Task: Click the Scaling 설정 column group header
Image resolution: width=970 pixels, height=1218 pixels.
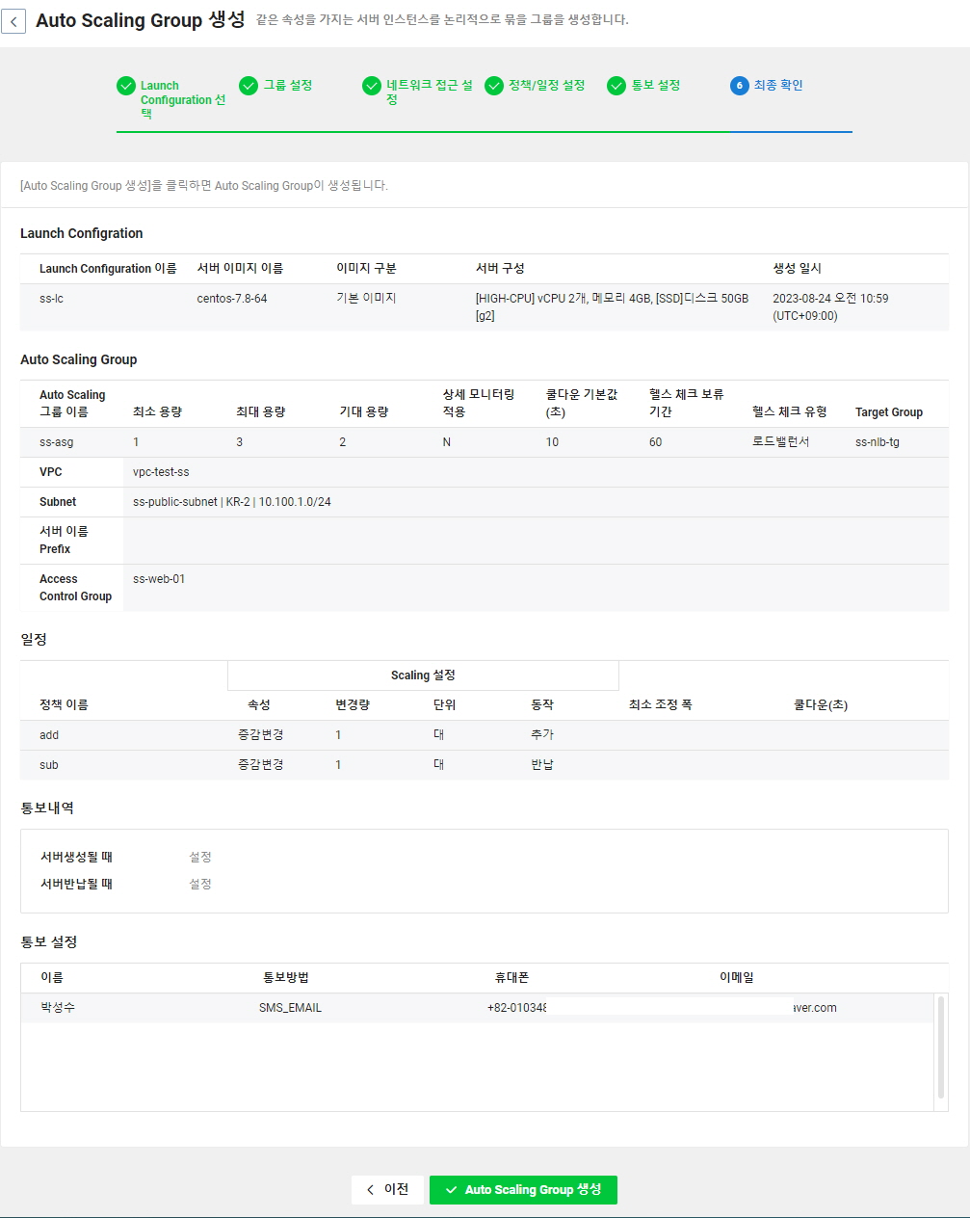Action: [423, 675]
